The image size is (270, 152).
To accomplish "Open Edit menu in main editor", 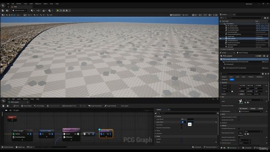I will 13,4.
